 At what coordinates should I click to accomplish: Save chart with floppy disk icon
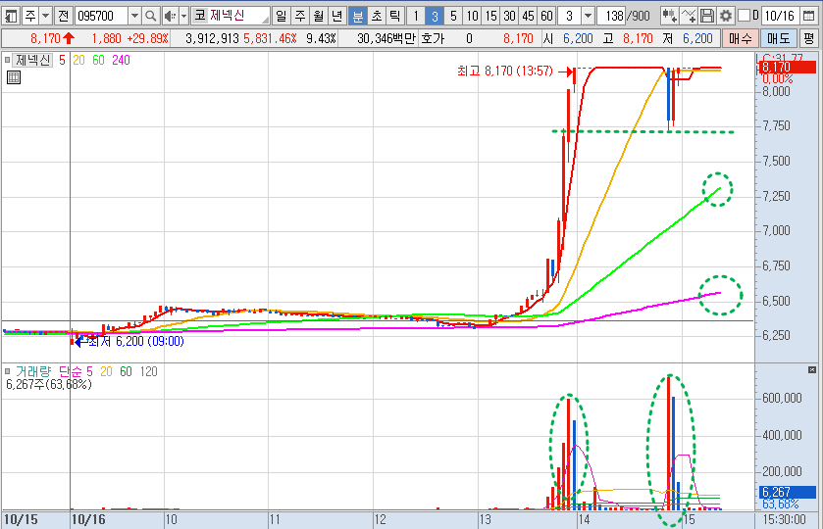[707, 16]
